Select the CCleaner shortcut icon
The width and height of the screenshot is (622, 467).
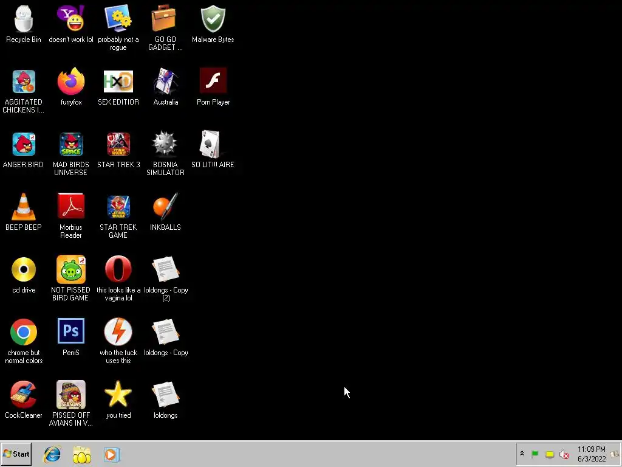point(24,394)
